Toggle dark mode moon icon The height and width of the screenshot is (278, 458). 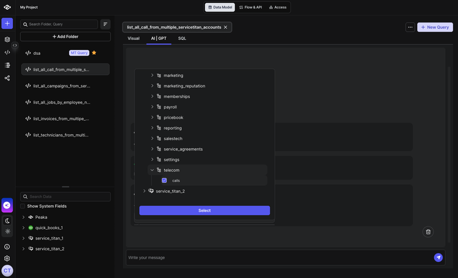7,221
